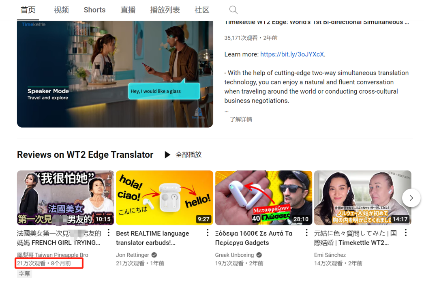Click the next arrow in reviews carousel
The image size is (424, 281).
coord(411,198)
